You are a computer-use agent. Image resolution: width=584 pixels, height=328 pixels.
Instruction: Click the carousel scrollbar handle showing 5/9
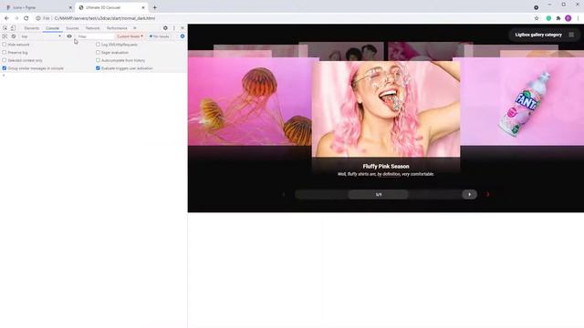pos(379,194)
